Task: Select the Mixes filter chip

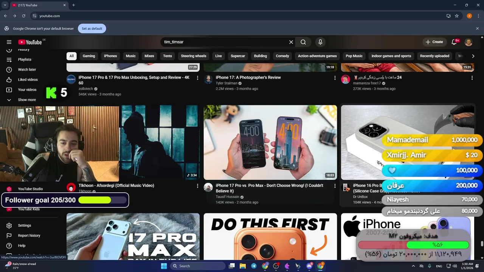Action: click(149, 56)
